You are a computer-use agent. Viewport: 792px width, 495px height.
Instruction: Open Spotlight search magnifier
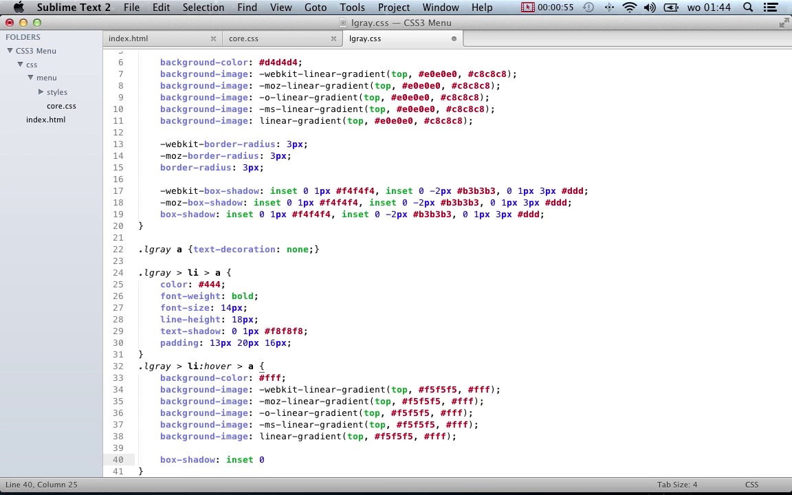tap(748, 7)
